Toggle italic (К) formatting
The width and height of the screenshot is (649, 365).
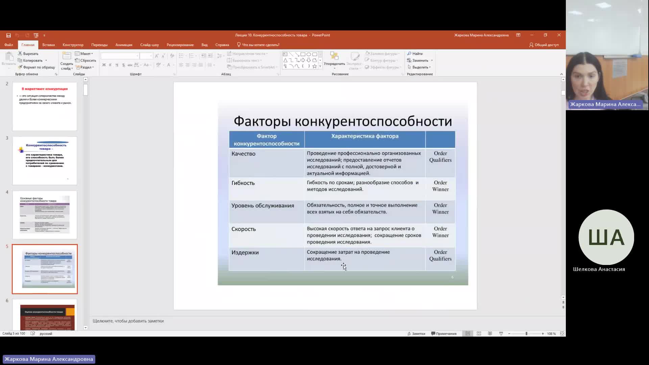110,65
